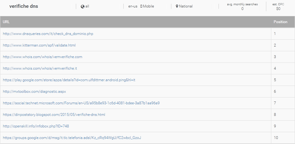This screenshot has height=144, width=295.
Task: Click the globe icon beside 'all'
Action: click(x=82, y=6)
